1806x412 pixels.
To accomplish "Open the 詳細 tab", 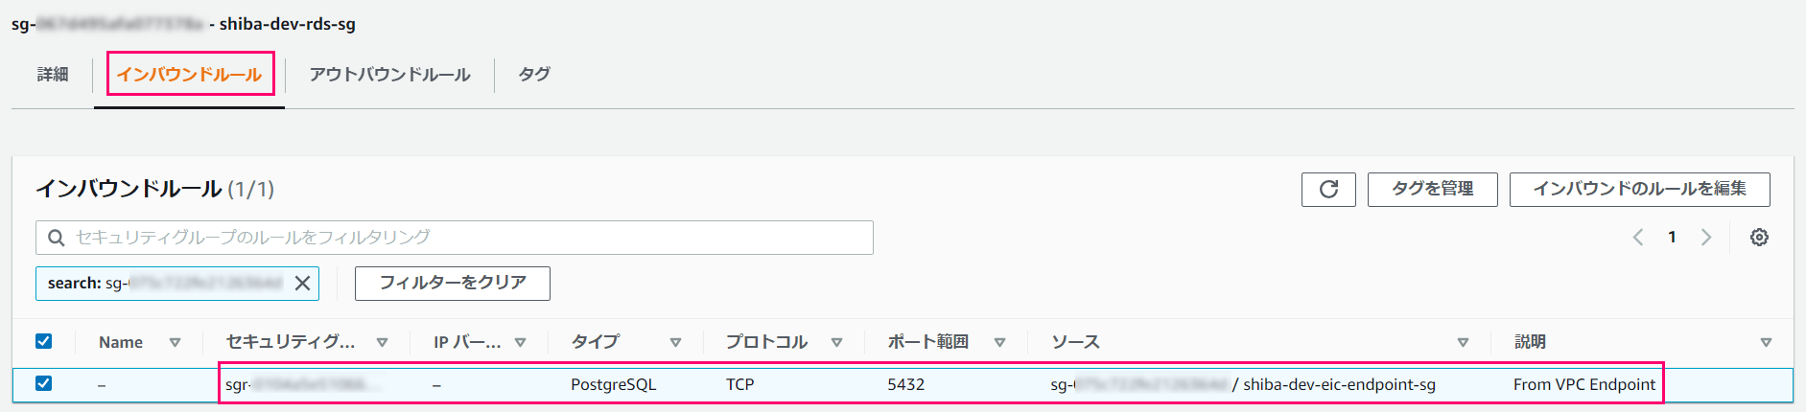I will [x=53, y=75].
